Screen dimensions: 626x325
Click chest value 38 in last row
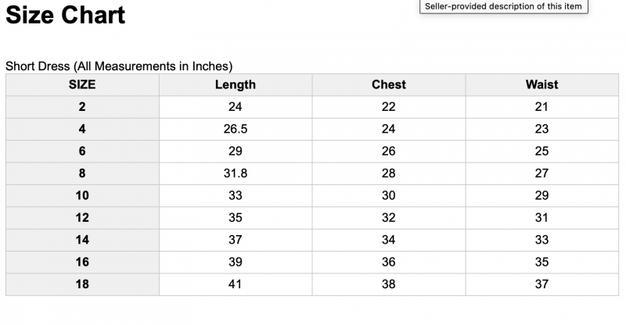pos(389,284)
